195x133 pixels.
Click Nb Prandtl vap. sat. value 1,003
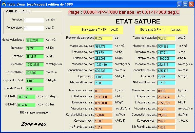[x=166, y=127]
